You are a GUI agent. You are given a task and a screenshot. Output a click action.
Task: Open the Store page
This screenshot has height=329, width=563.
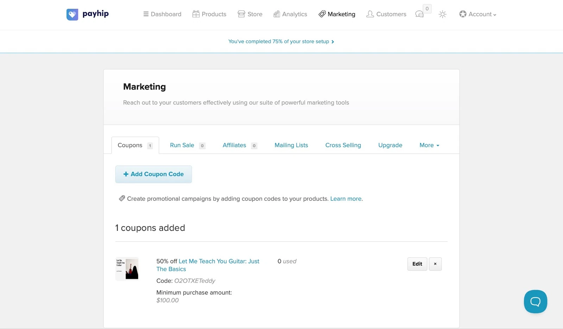(x=250, y=14)
